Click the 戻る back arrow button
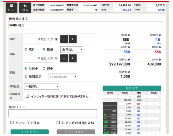The image size is (173, 136). click(x=25, y=7)
